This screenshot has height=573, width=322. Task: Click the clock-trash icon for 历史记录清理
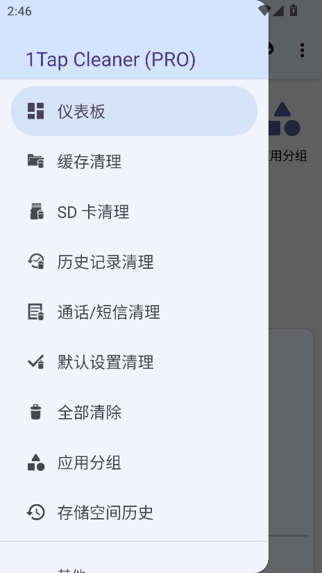(x=36, y=262)
